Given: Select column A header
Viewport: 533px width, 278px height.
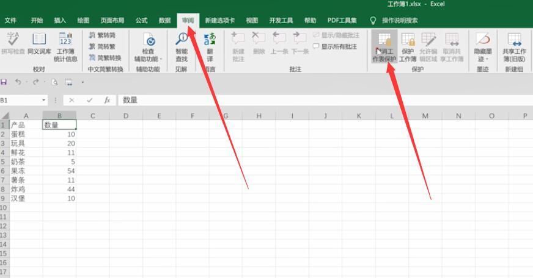Looking at the screenshot, I should pyautogui.click(x=26, y=116).
